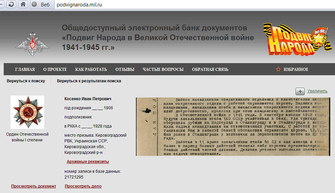The image size is (335, 193).
Task: Open the О ПРОЕКТЕ menu item
Action: tap(55, 70)
